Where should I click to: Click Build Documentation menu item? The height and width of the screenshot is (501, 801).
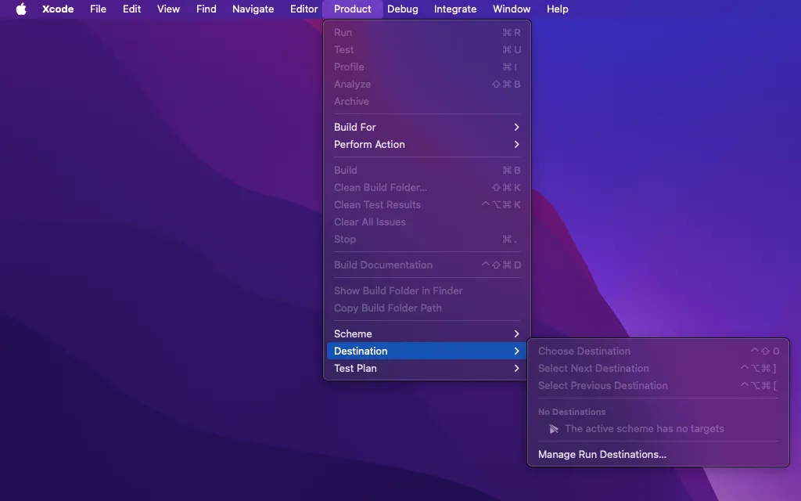pyautogui.click(x=426, y=265)
